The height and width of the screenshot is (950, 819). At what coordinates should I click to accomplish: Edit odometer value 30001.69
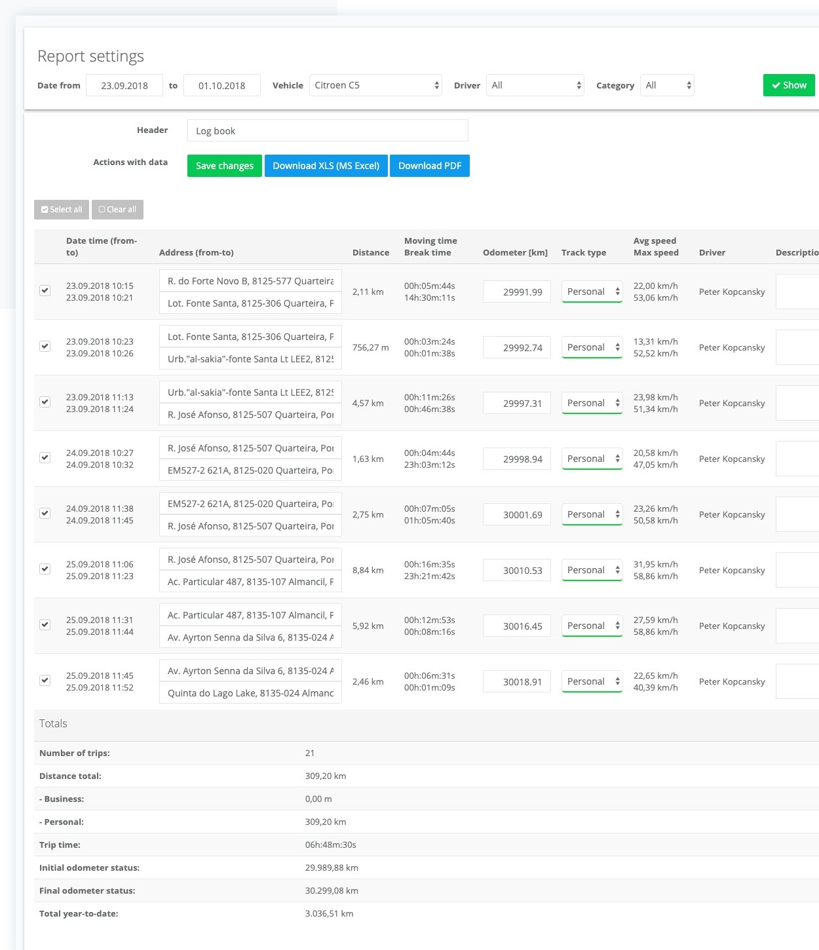pyautogui.click(x=517, y=514)
